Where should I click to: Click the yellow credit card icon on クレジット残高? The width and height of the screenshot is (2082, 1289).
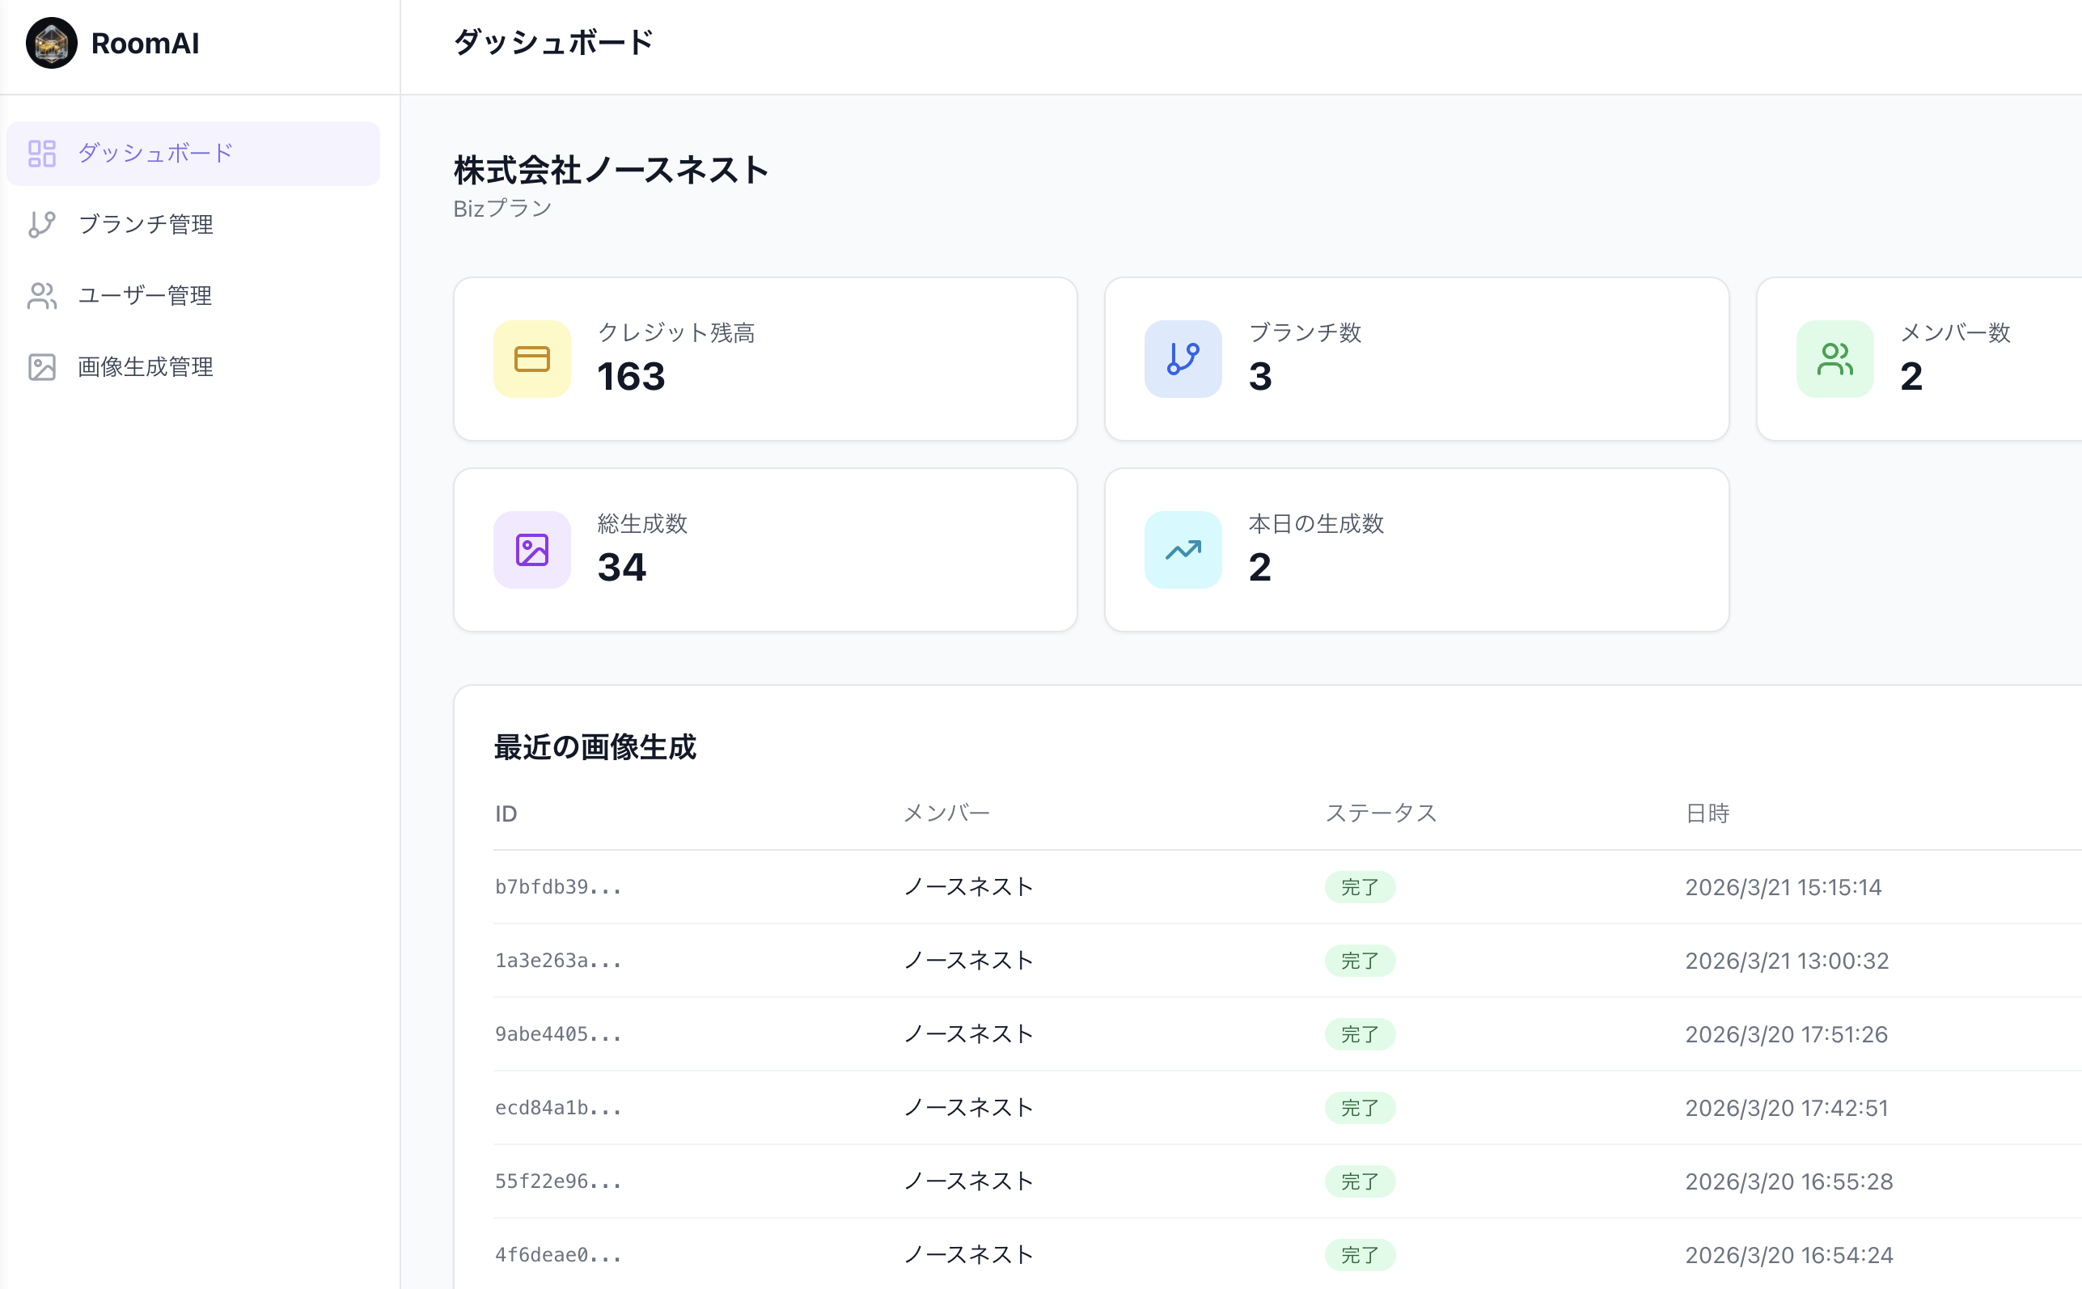click(x=531, y=359)
